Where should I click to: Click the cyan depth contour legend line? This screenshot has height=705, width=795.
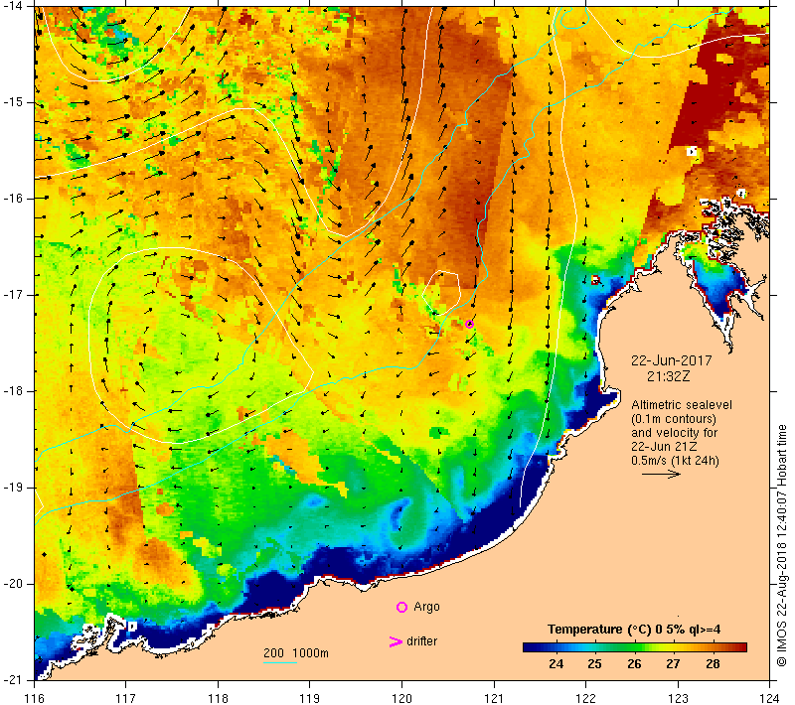(x=280, y=662)
